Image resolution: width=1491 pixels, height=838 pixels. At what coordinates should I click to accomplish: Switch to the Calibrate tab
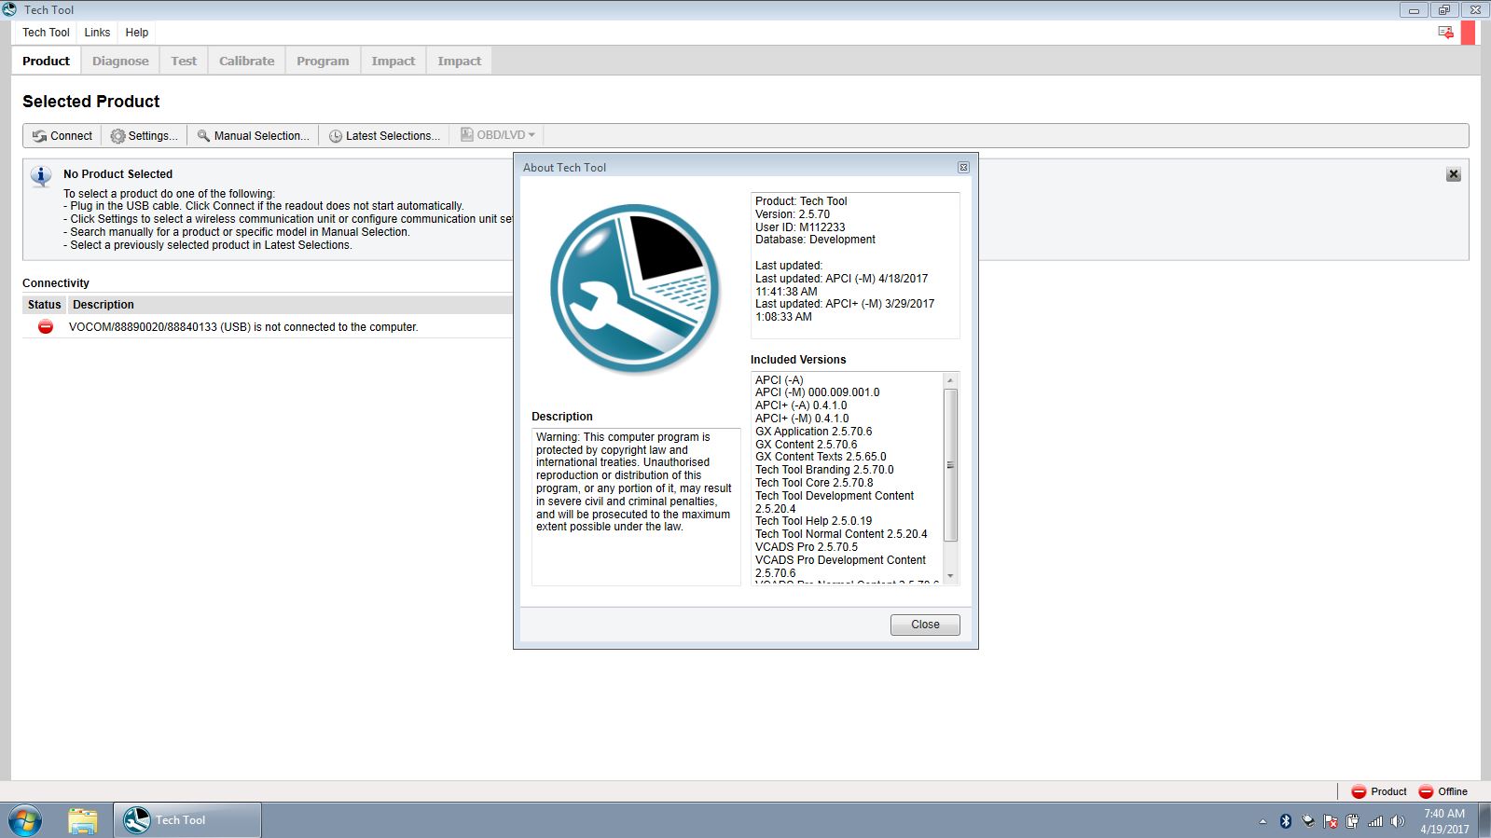tap(246, 62)
